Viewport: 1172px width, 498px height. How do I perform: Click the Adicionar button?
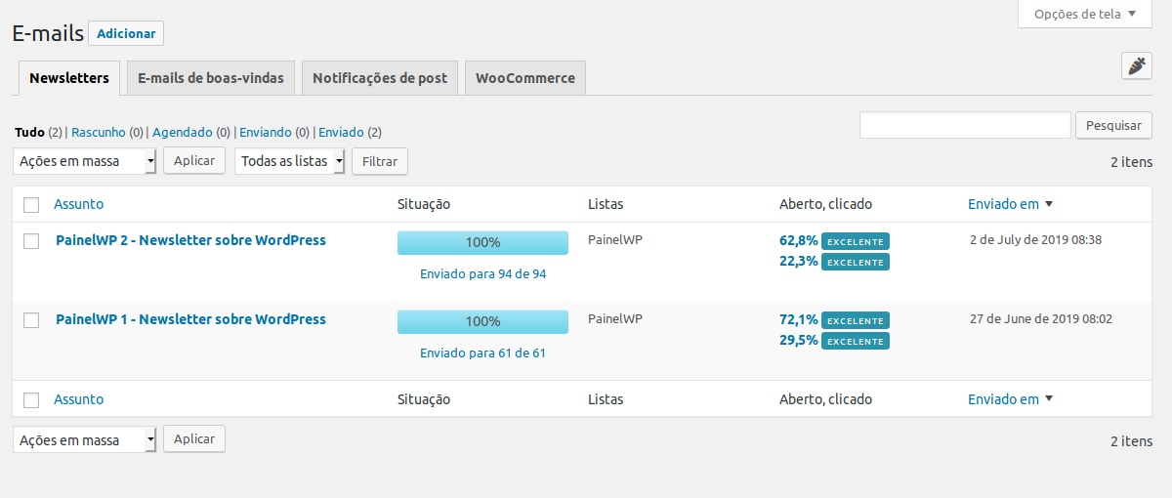point(126,33)
